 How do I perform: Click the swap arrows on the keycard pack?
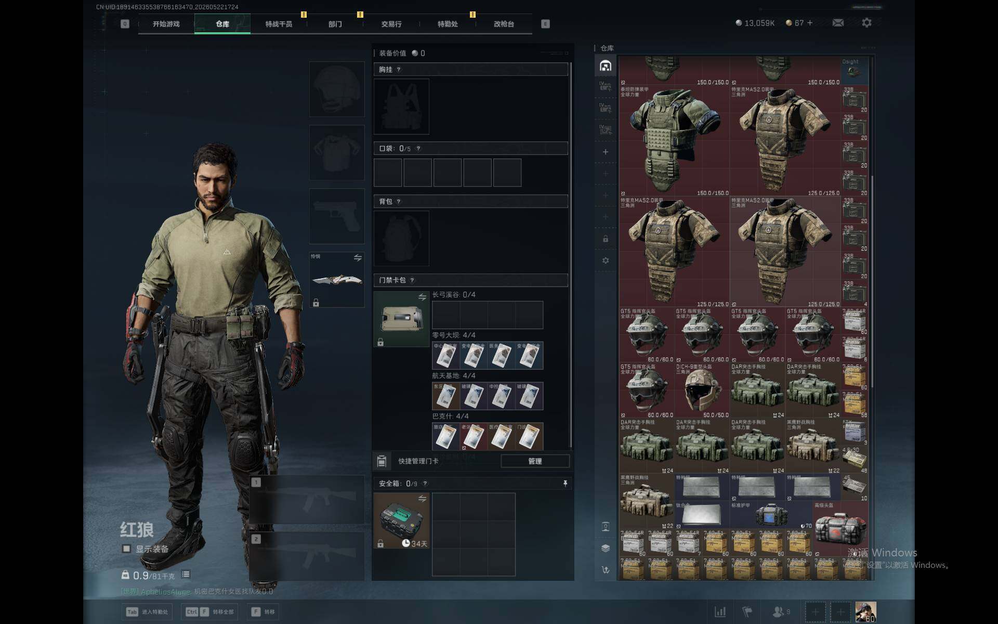coord(422,297)
